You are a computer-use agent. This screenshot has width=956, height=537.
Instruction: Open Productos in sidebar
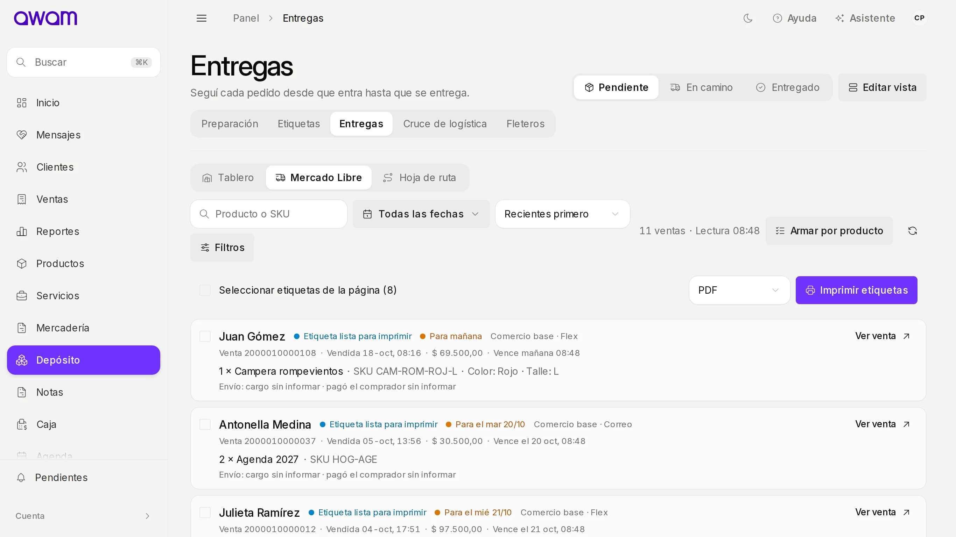click(x=84, y=264)
